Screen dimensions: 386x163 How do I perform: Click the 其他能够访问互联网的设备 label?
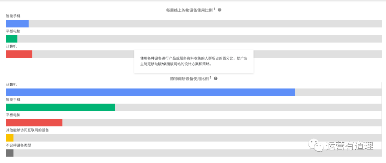click(28, 130)
